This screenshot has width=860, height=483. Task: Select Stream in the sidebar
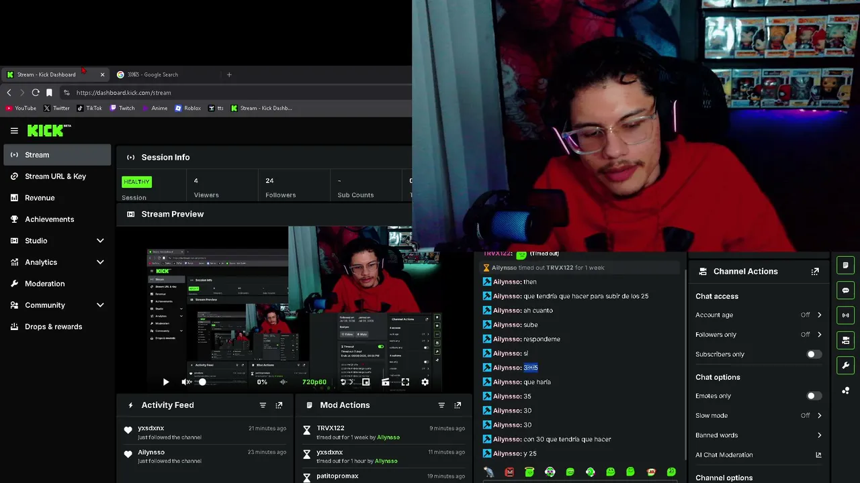point(57,155)
